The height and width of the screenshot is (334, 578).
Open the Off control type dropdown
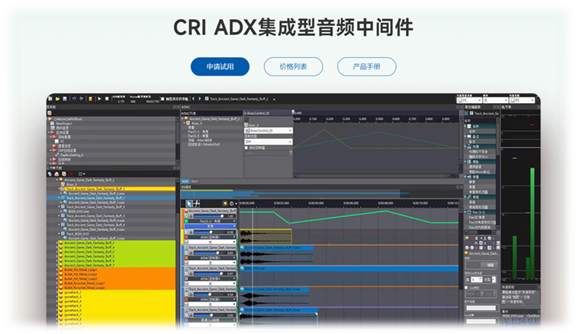click(x=268, y=142)
